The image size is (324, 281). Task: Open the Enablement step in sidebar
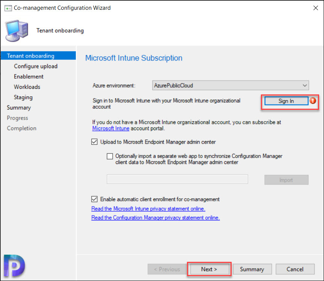click(29, 77)
